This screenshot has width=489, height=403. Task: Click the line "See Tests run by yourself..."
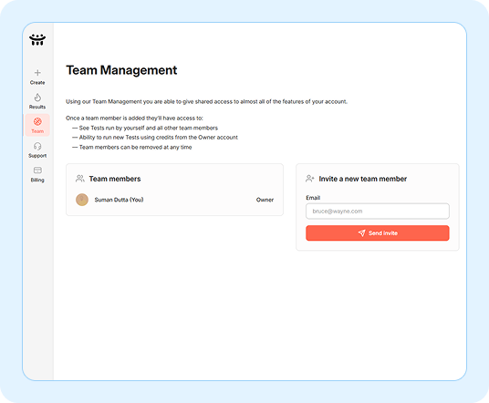coord(145,128)
